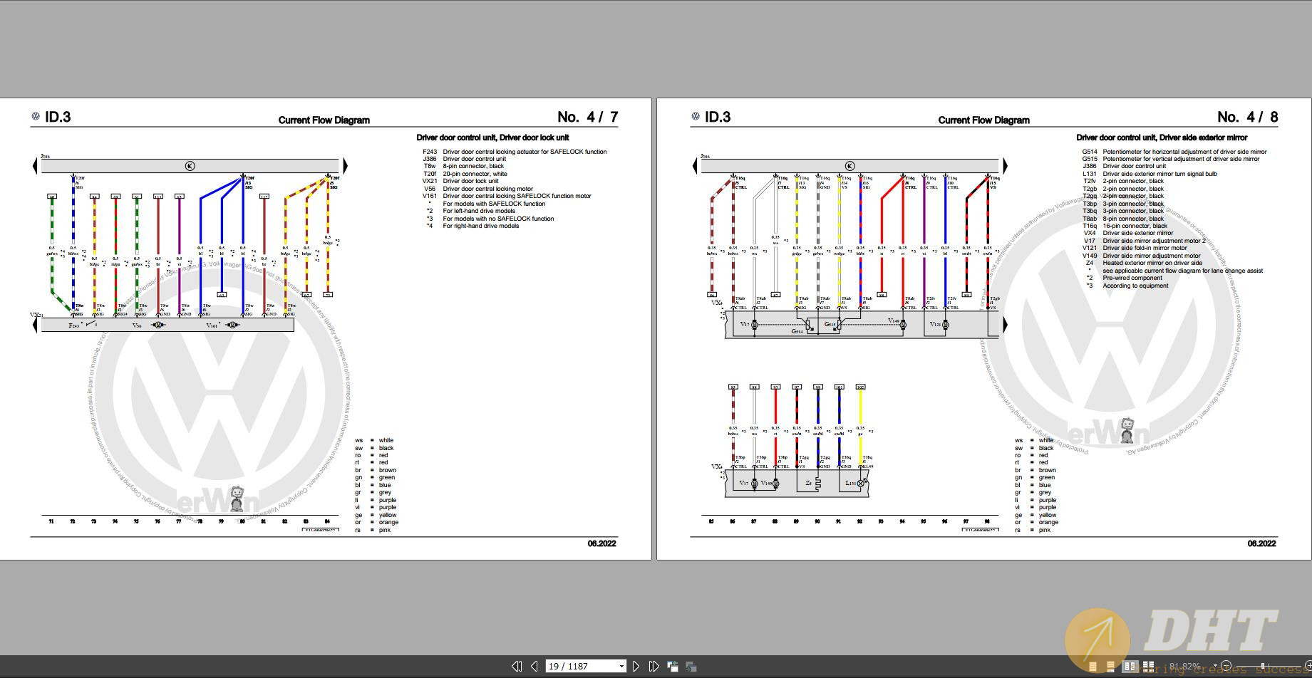This screenshot has height=678, width=1312.
Task: Go to the previous page
Action: (x=534, y=667)
